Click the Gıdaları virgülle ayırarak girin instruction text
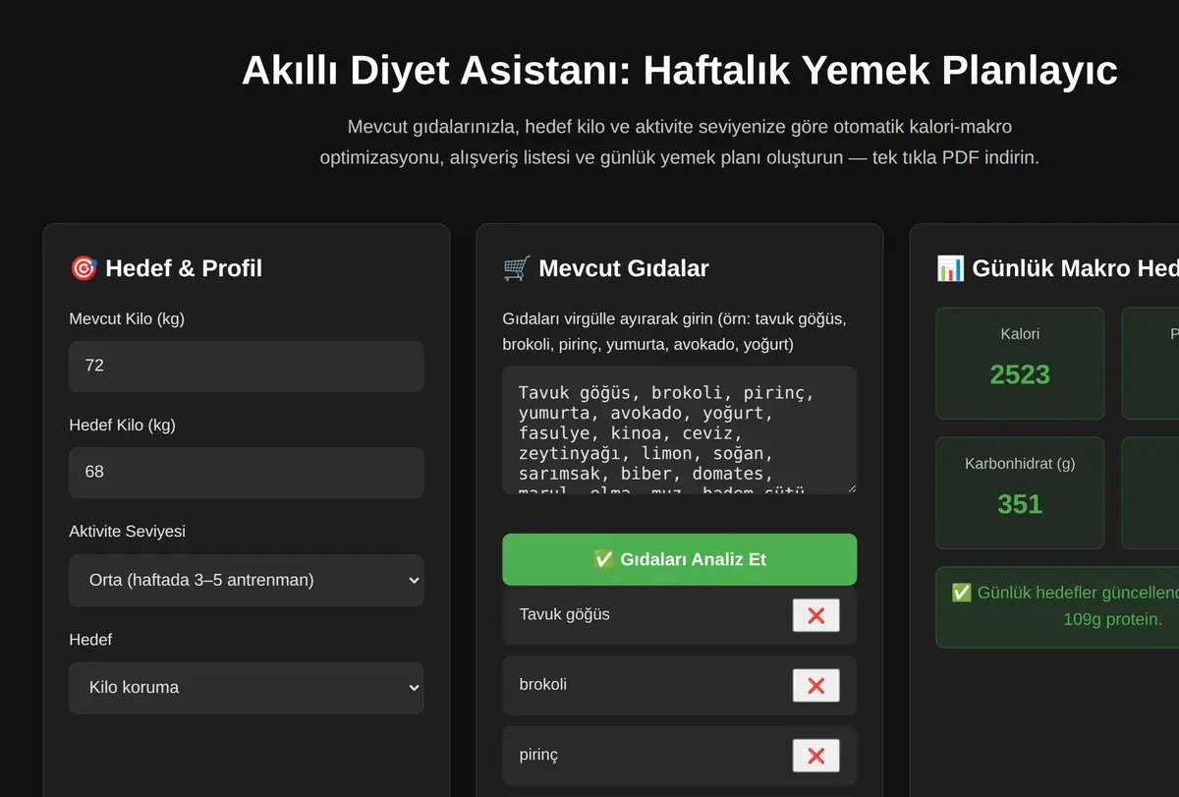The height and width of the screenshot is (797, 1179). pyautogui.click(x=674, y=332)
